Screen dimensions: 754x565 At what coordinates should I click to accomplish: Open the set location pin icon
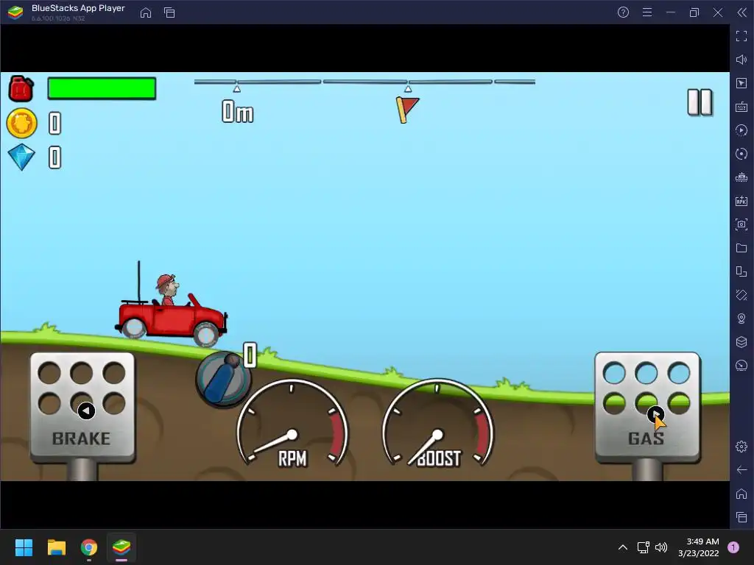click(741, 319)
